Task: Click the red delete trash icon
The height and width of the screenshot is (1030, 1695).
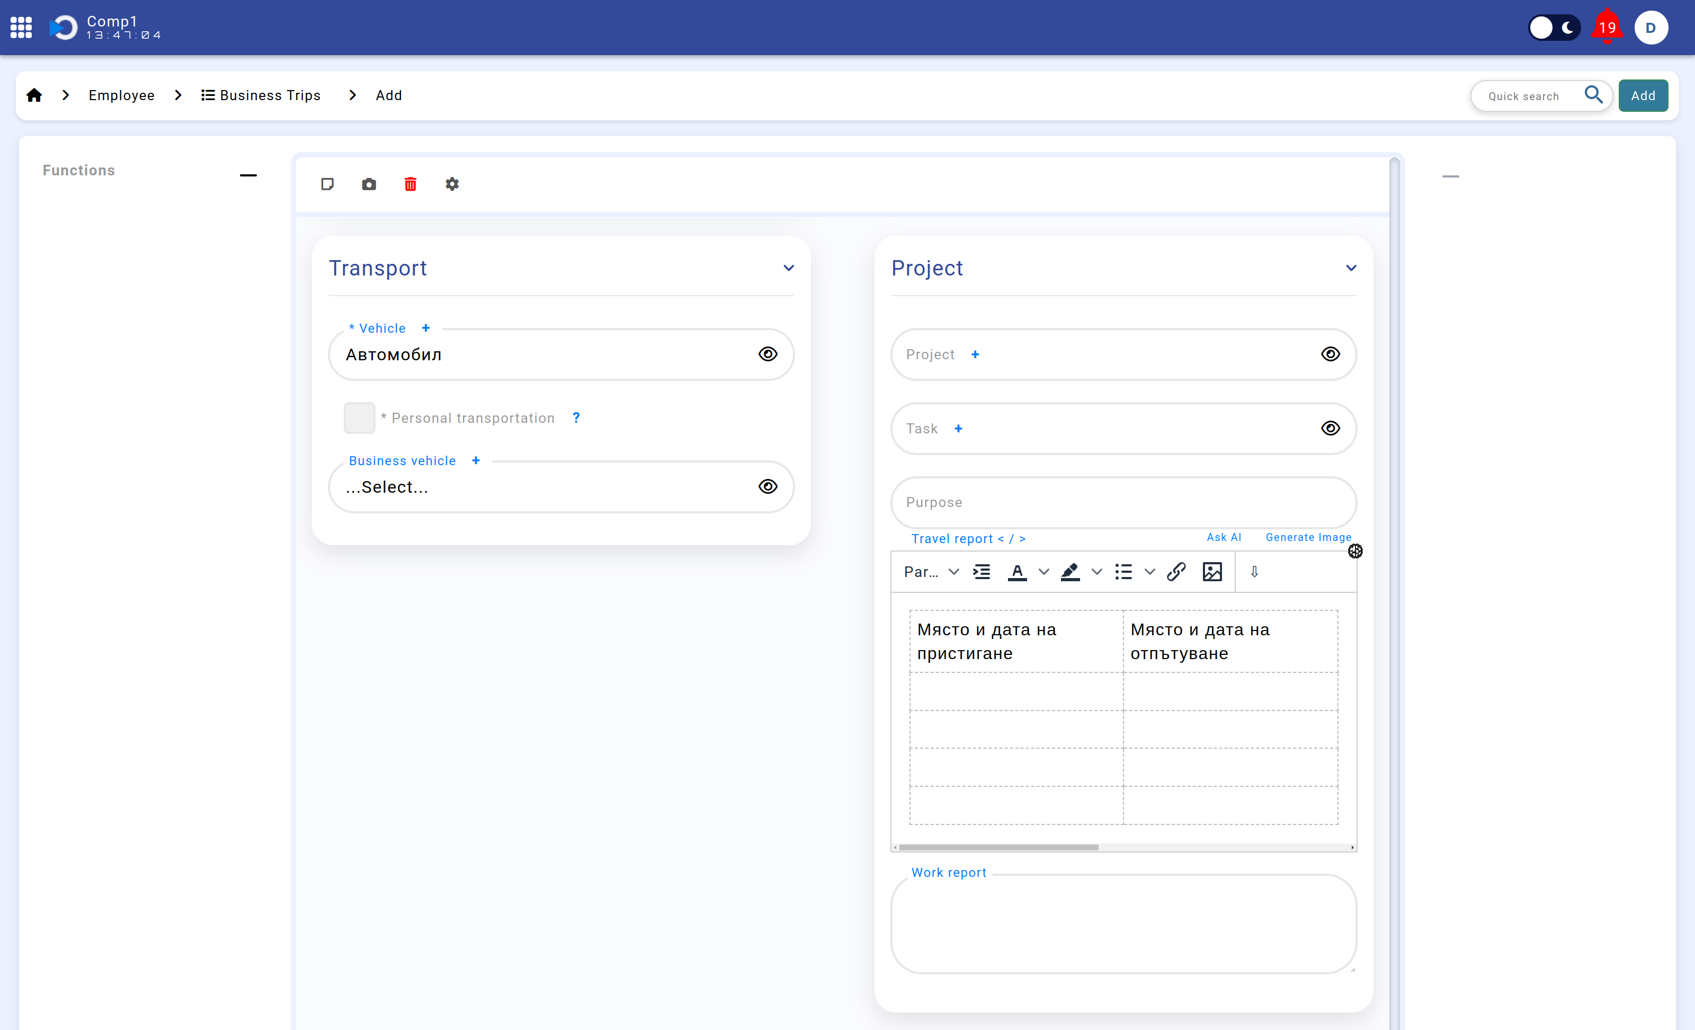Action: 411,184
